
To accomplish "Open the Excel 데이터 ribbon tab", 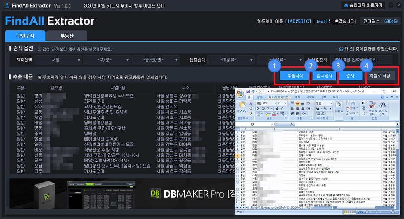I will (310, 97).
